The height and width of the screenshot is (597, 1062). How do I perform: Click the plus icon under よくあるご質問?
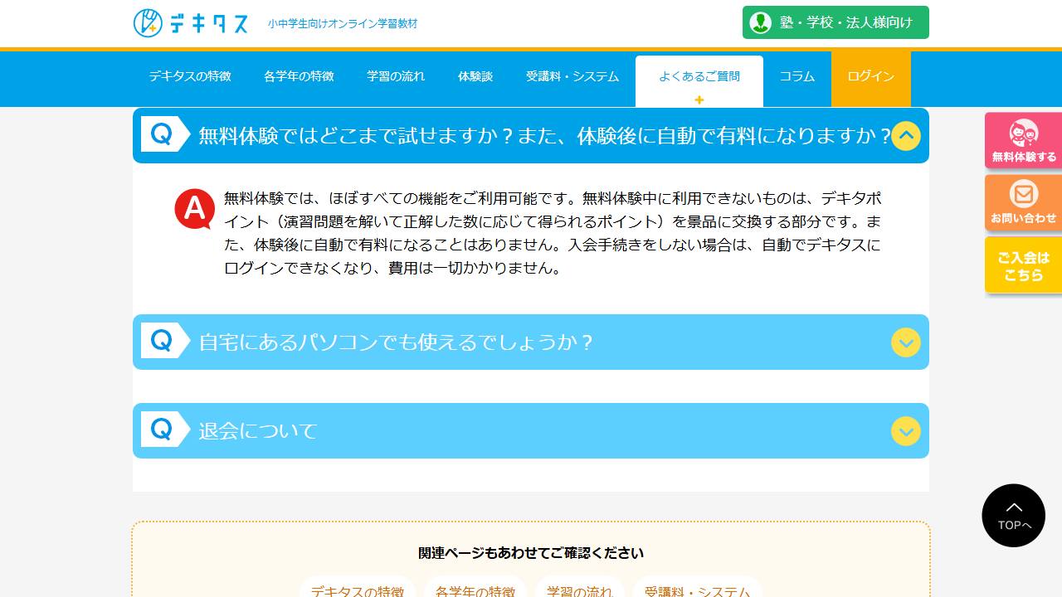[x=699, y=99]
